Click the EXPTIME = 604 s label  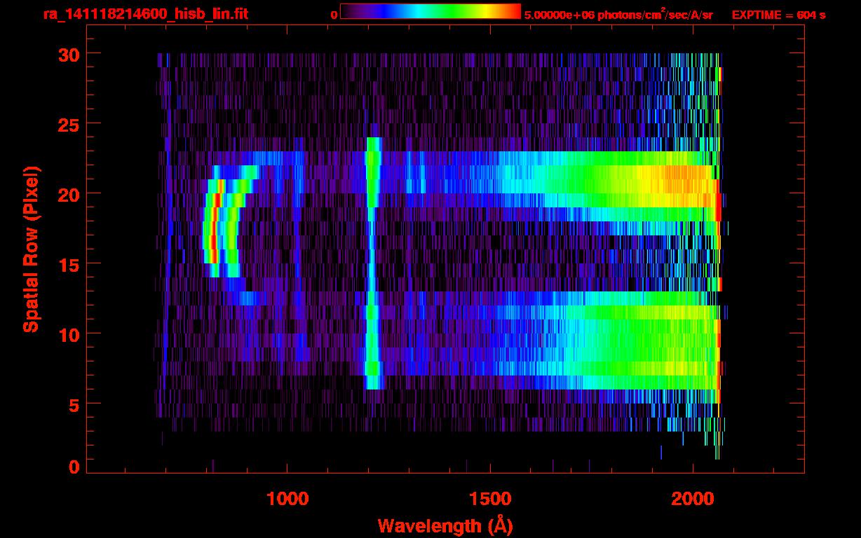(778, 15)
